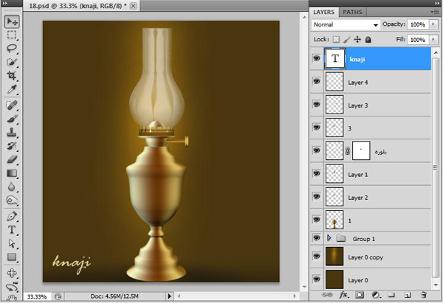Image resolution: width=443 pixels, height=303 pixels.
Task: Open the Opacity slider arrow
Action: pos(433,24)
